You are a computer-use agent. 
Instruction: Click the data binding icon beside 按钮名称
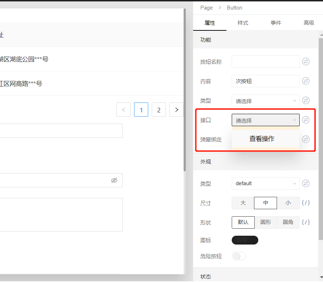(306, 61)
